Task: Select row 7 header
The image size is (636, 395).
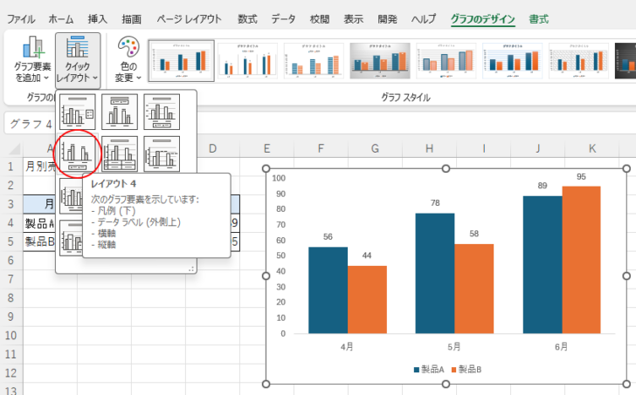Action: coord(11,279)
